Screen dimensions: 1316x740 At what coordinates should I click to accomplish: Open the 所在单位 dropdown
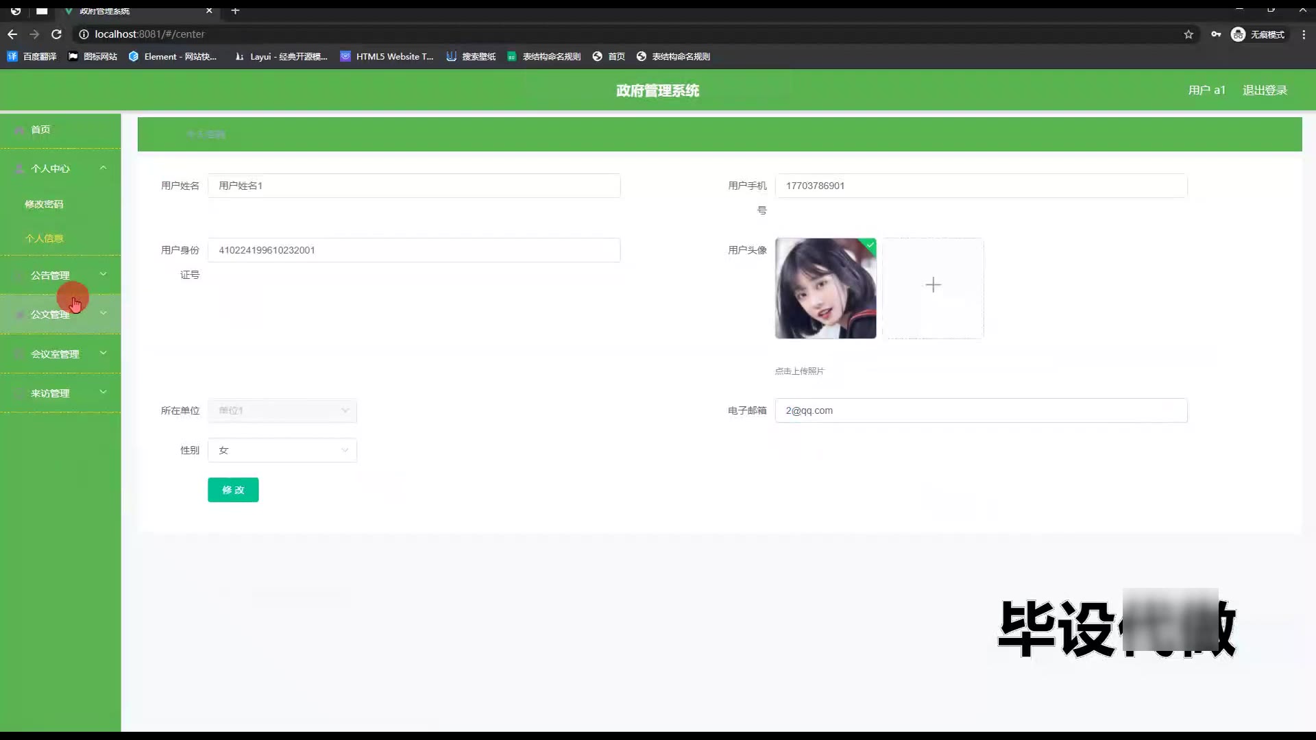pyautogui.click(x=282, y=410)
